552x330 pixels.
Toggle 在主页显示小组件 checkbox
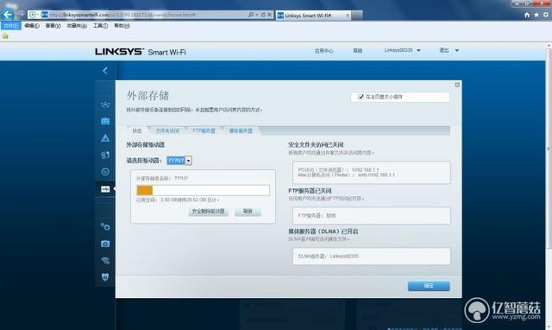coord(361,97)
